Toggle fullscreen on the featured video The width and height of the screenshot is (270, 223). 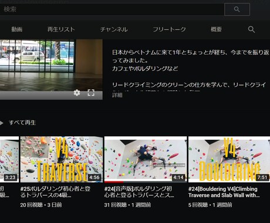click(x=91, y=93)
